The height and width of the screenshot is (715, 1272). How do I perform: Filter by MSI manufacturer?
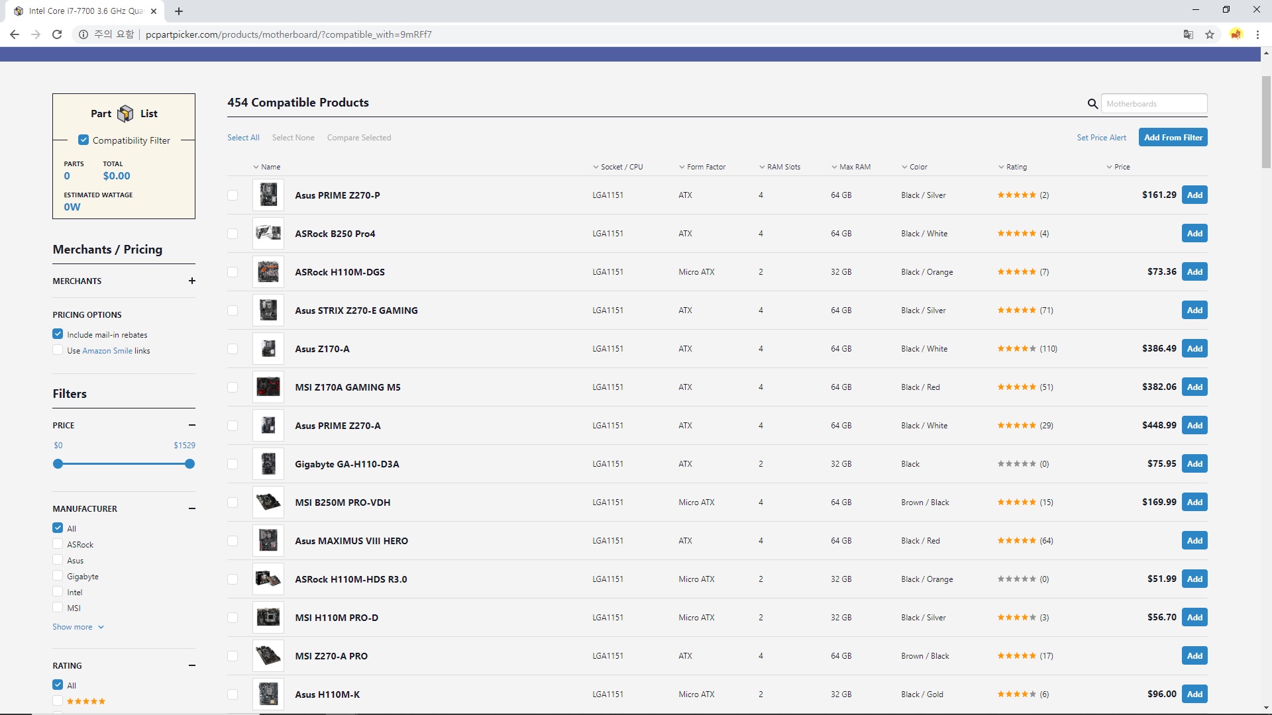click(x=58, y=608)
